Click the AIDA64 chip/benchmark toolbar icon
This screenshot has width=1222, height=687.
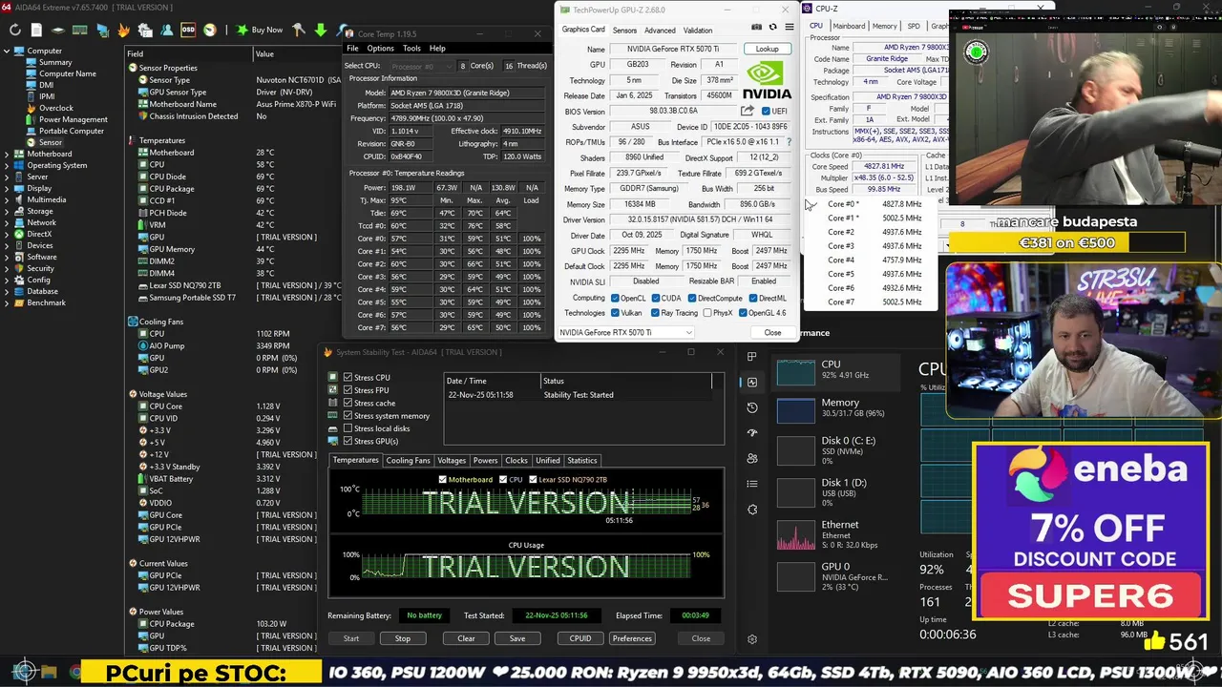coord(58,31)
